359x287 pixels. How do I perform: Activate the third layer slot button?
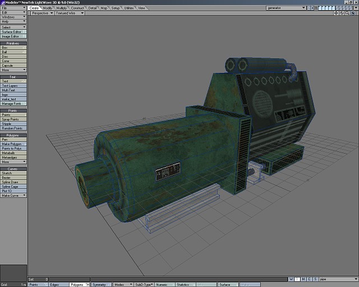click(x=326, y=8)
